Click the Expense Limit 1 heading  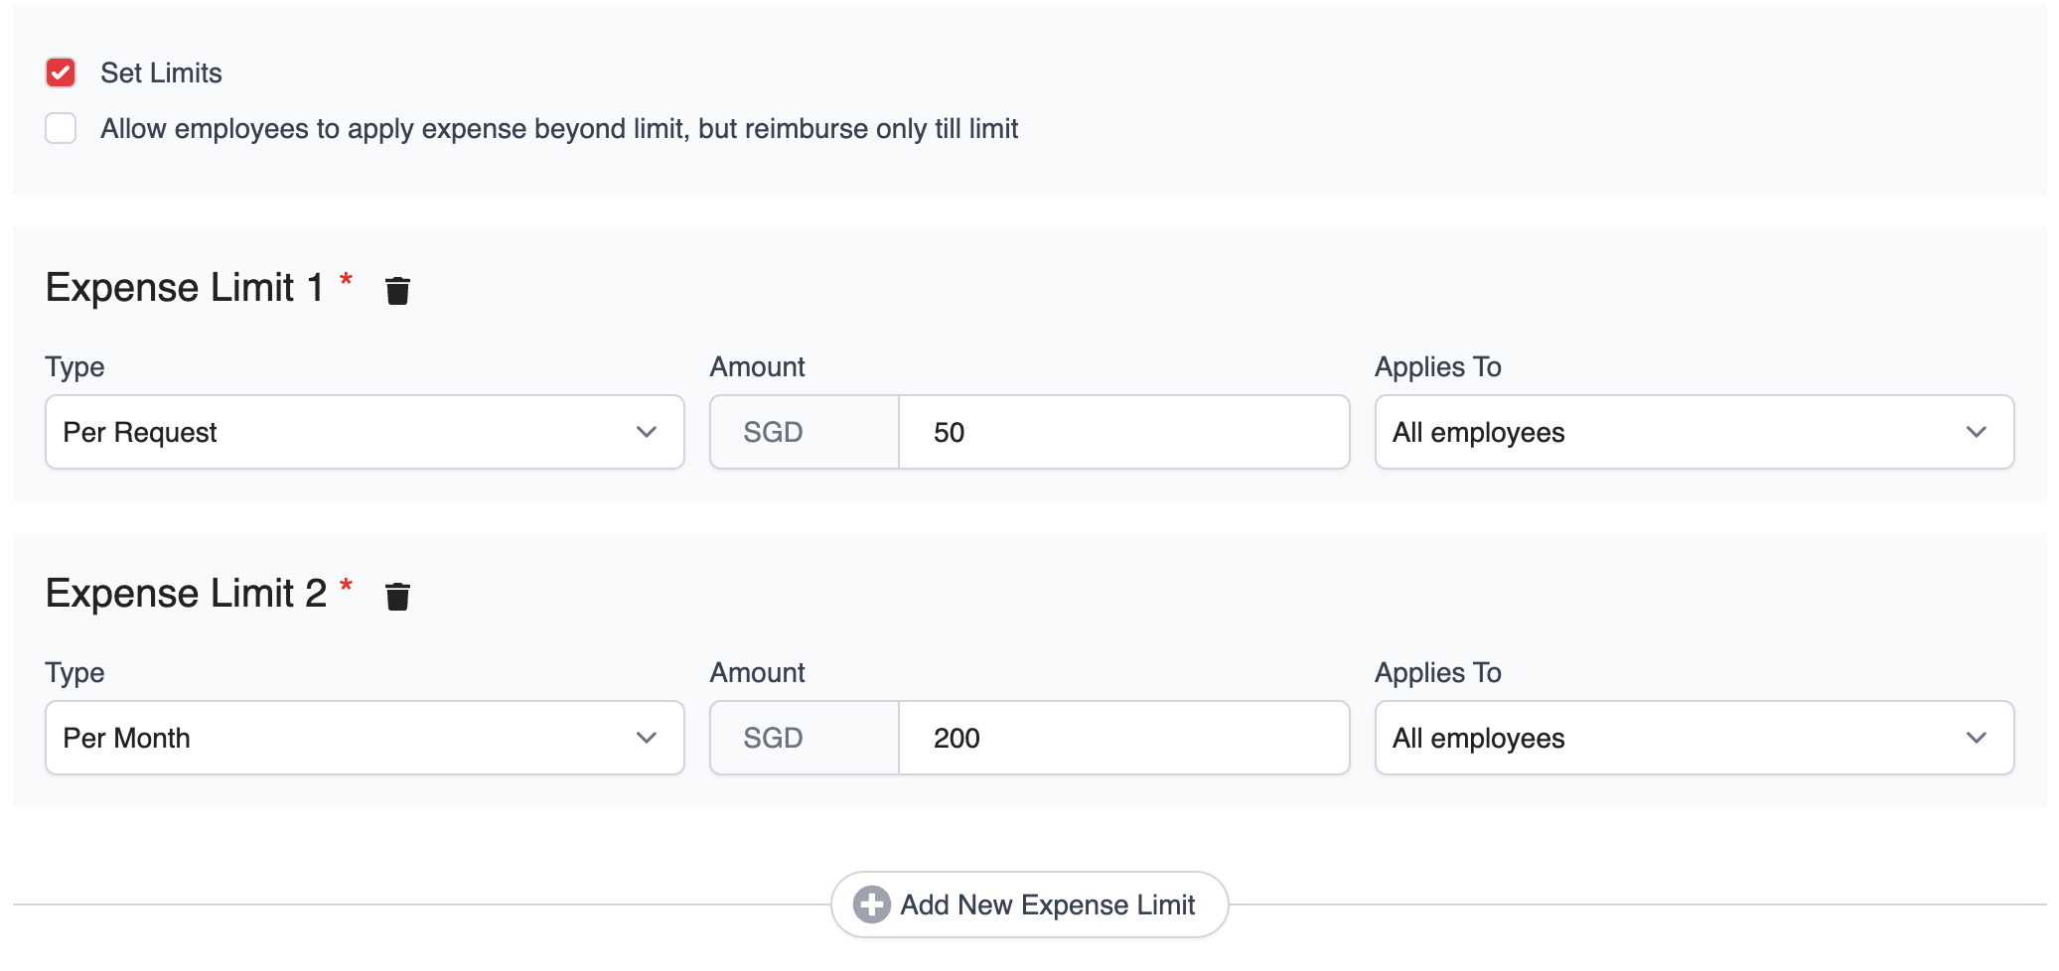[x=185, y=288]
